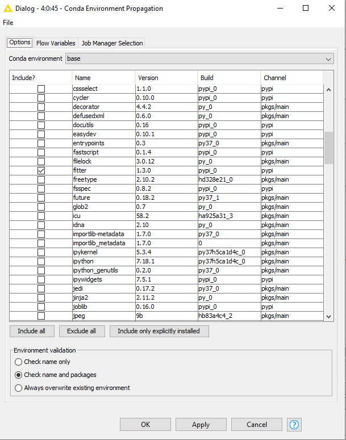Check the ipython package checkbox

tap(41, 261)
